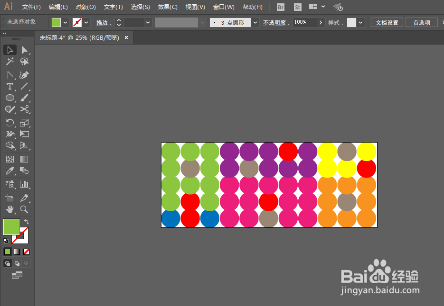This screenshot has width=444, height=306.
Task: Open the 文件(F) menu
Action: coord(31,7)
